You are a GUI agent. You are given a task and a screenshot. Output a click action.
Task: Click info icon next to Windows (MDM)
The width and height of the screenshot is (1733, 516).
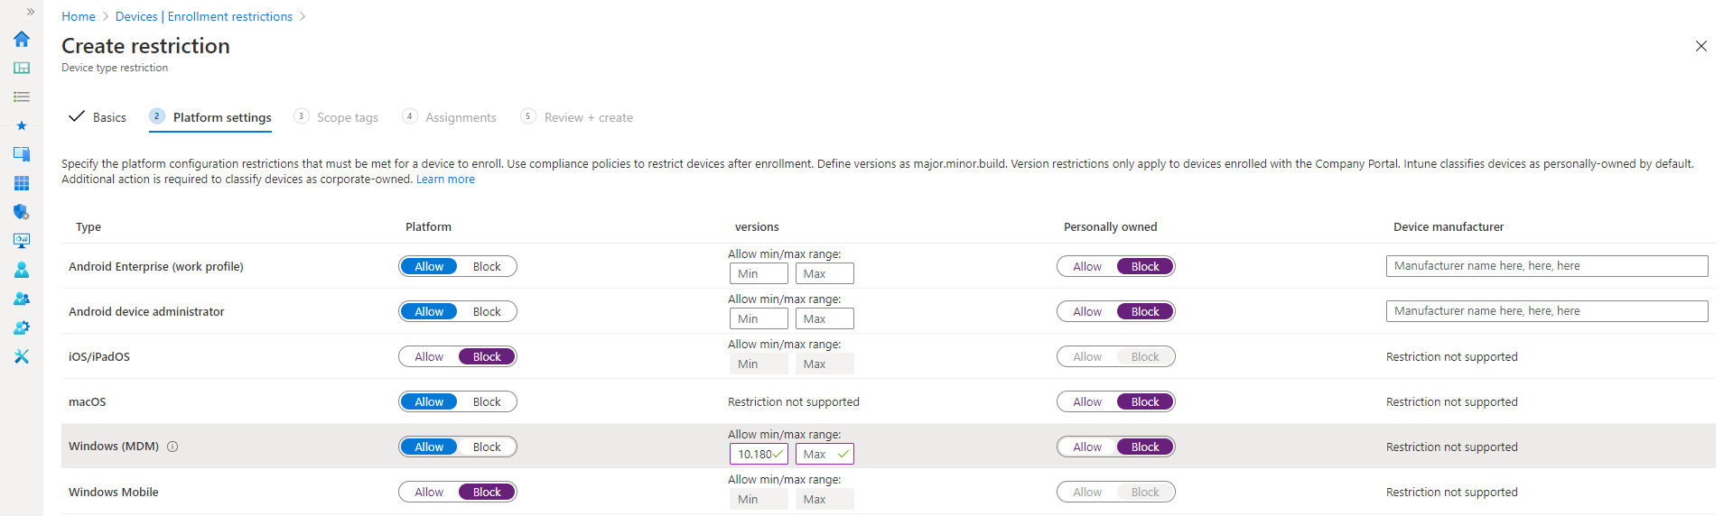(172, 447)
